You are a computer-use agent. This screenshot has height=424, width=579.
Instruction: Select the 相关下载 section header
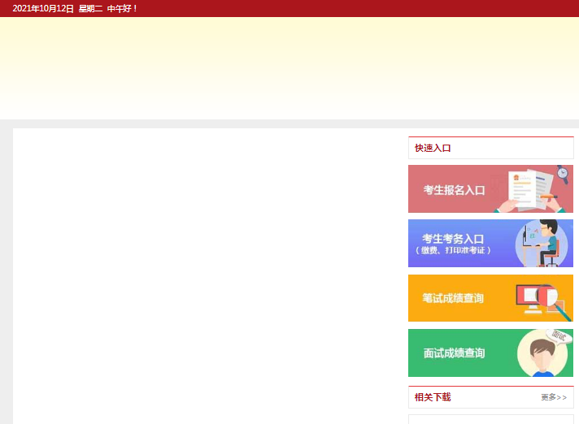(433, 397)
